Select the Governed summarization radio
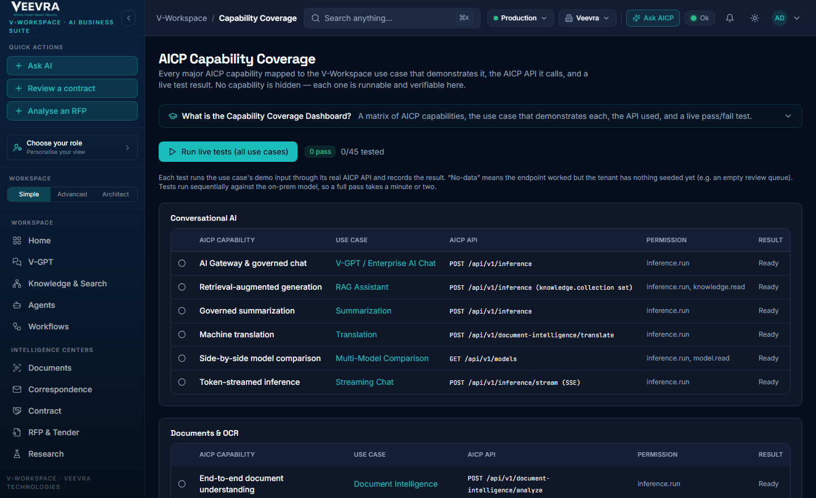Screen dimensions: 816x498 pos(182,311)
